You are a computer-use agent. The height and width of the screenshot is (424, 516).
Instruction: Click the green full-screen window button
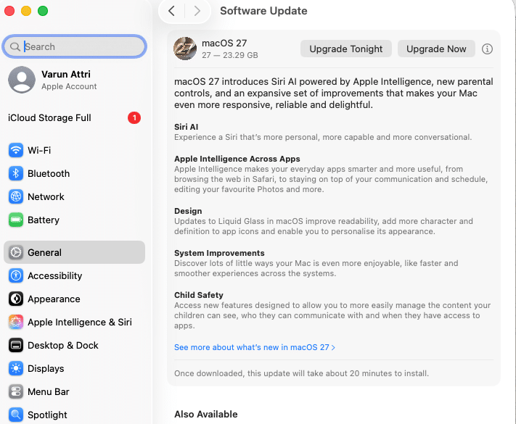43,11
